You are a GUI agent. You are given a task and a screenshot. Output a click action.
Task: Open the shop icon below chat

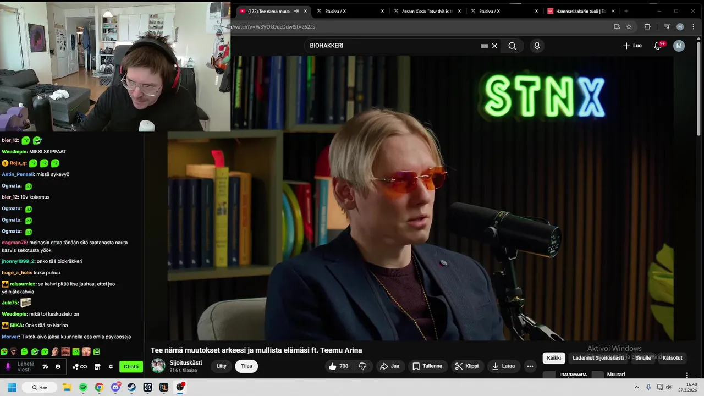(x=97, y=367)
